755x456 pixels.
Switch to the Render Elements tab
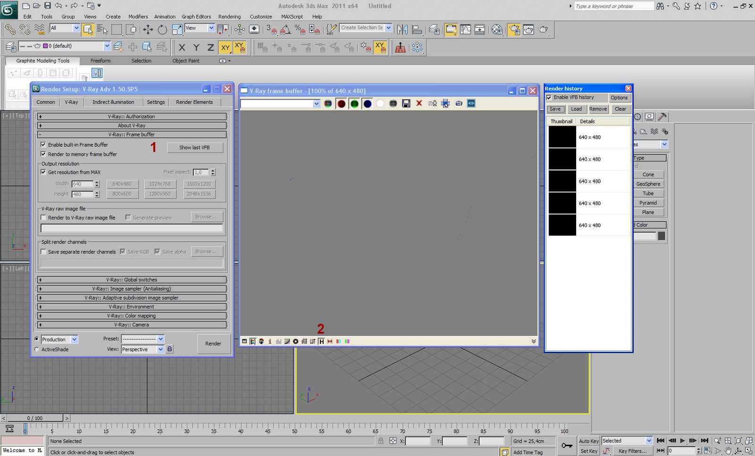194,102
